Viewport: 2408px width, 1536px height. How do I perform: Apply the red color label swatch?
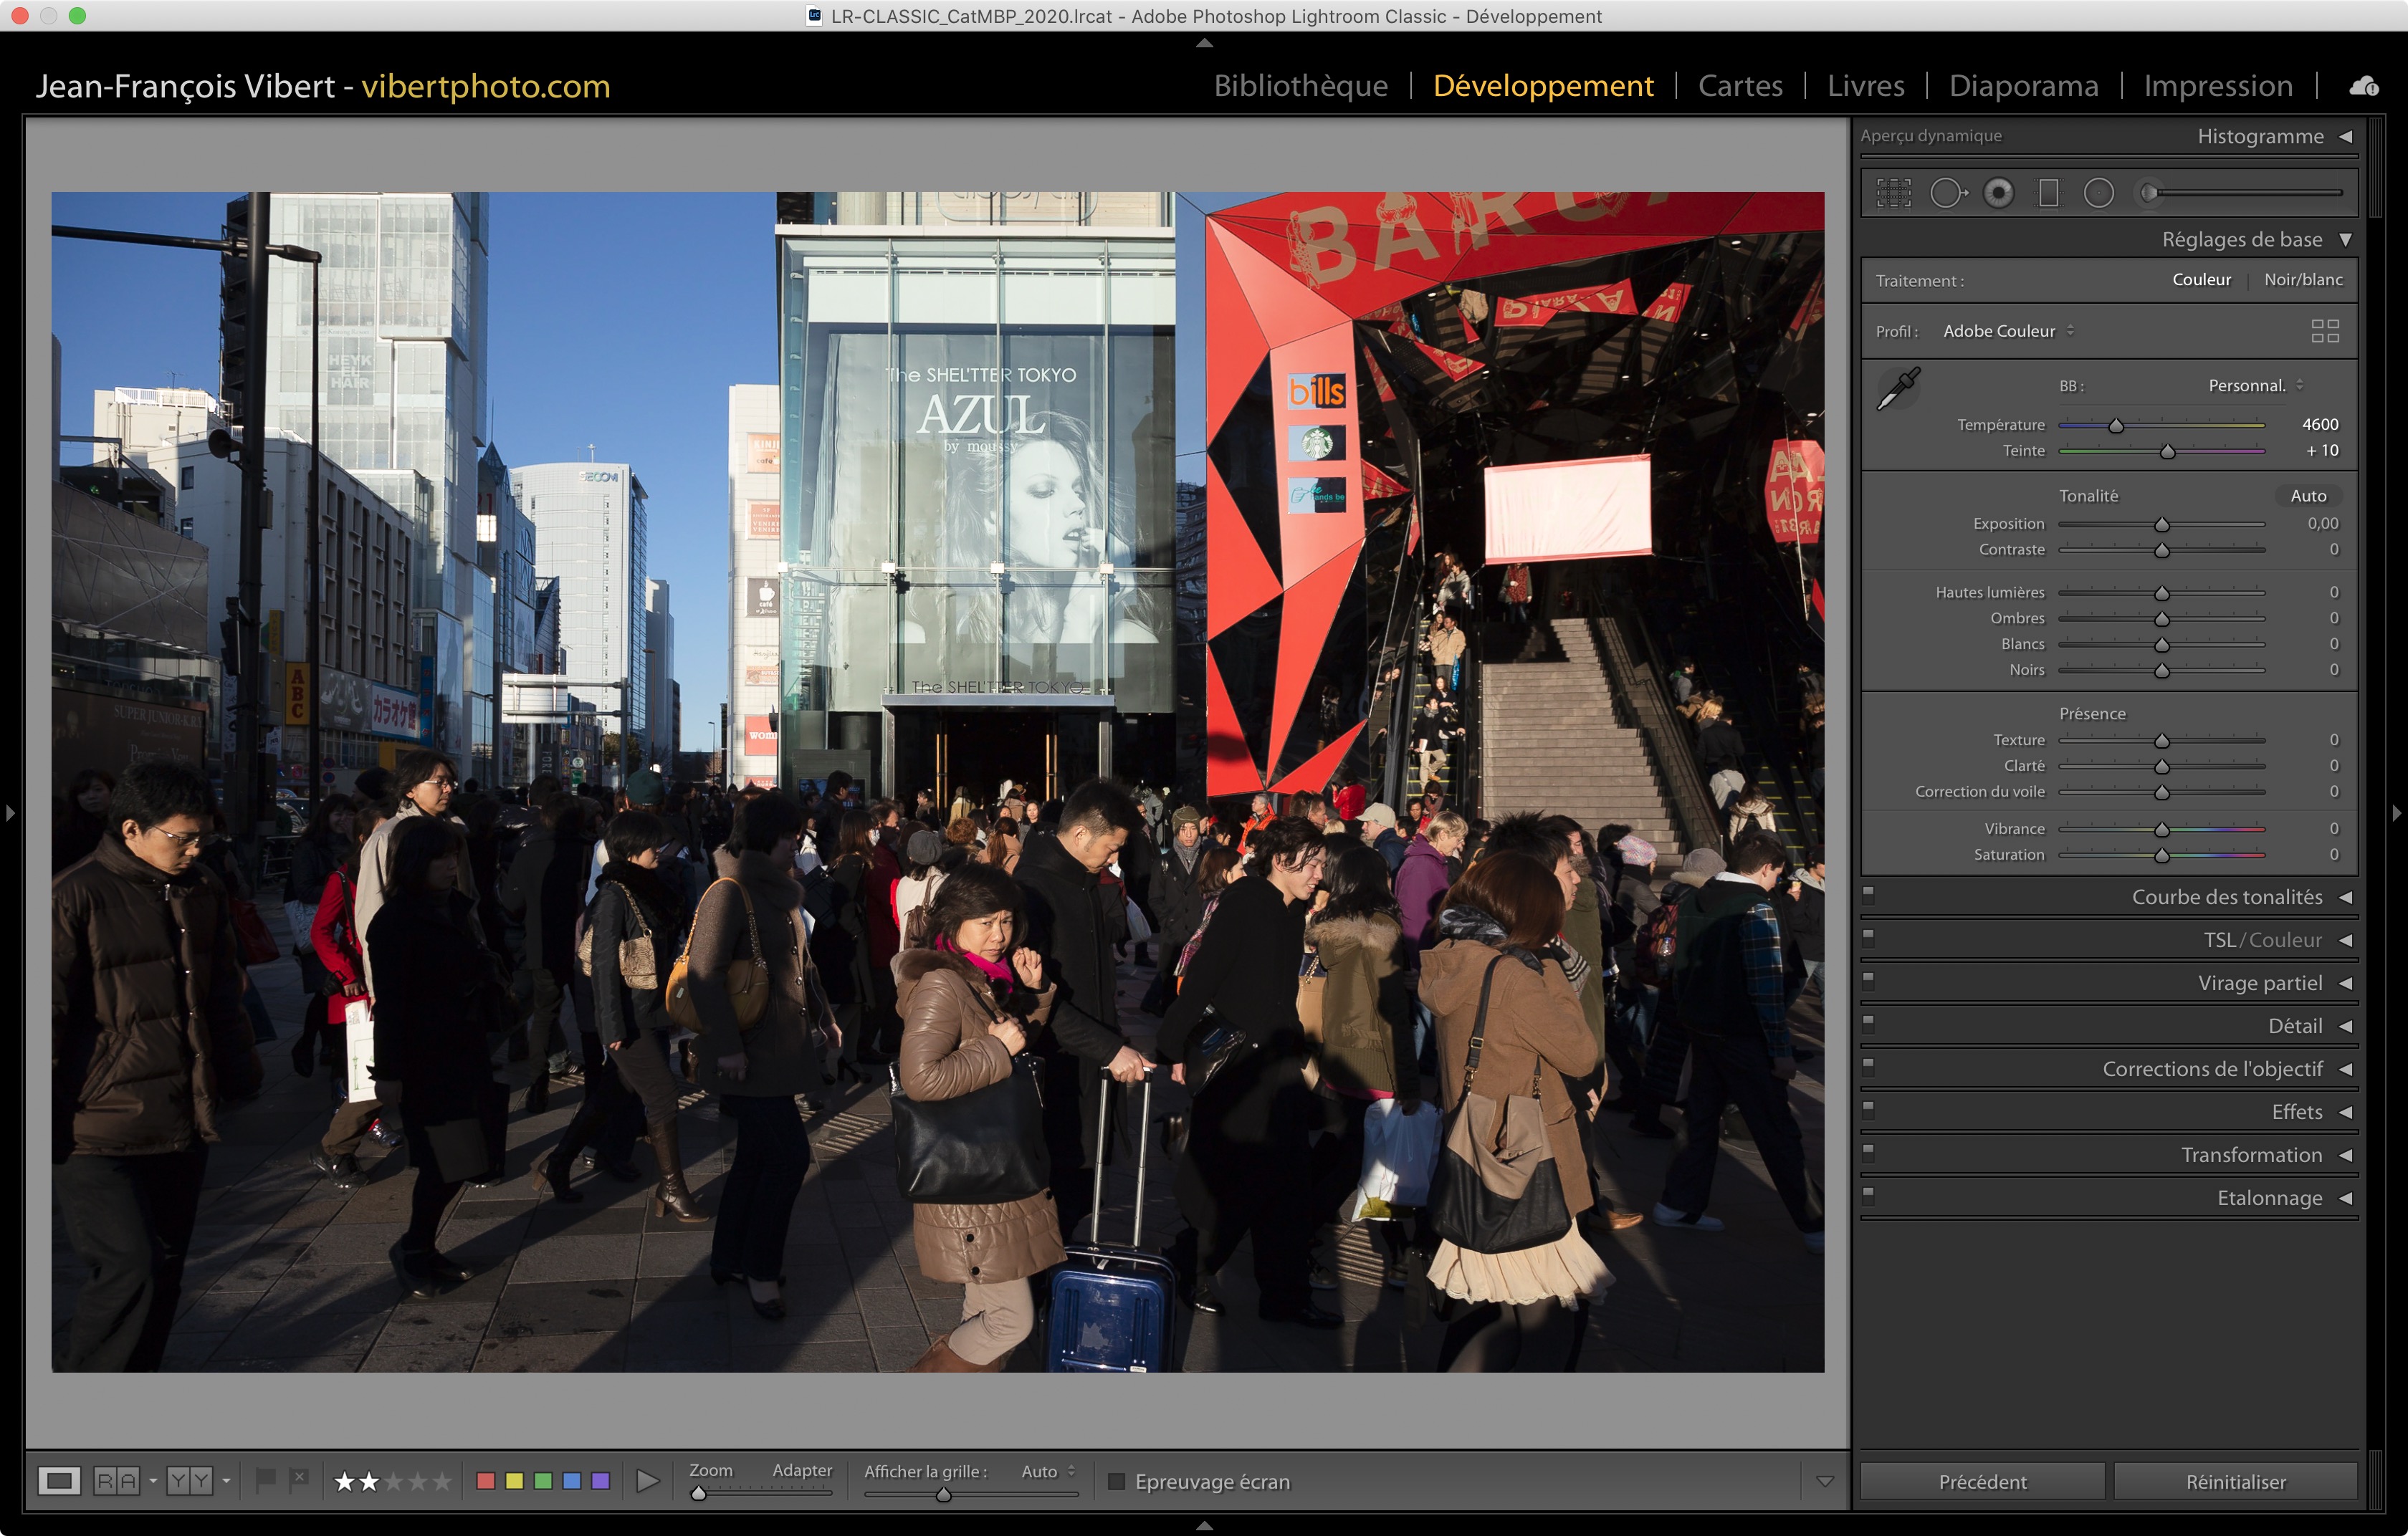pyautogui.click(x=486, y=1480)
